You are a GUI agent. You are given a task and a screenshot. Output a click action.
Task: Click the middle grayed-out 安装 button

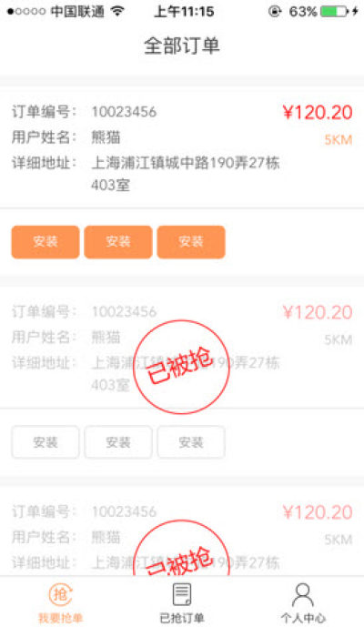coord(118,442)
